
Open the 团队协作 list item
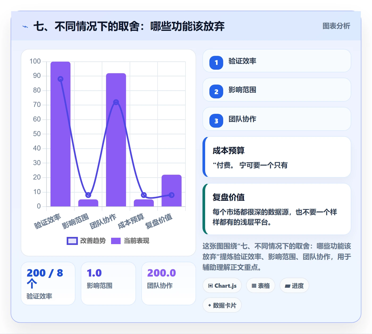click(277, 119)
